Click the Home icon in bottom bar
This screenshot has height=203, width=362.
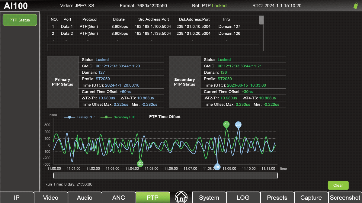(181, 197)
